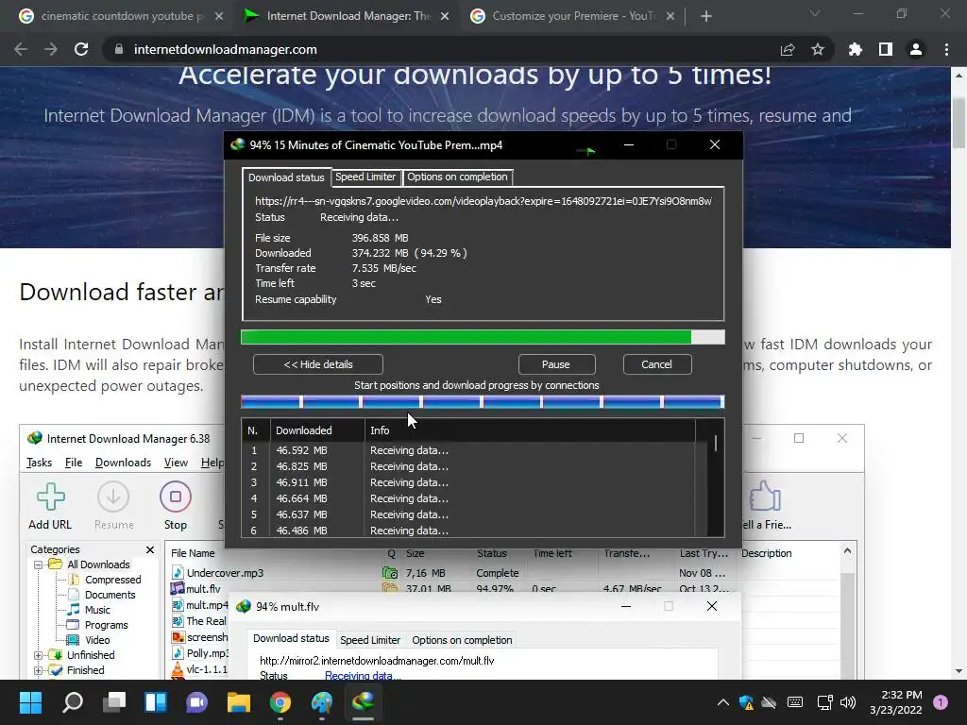
Task: Select the Download status tab
Action: pyautogui.click(x=286, y=177)
